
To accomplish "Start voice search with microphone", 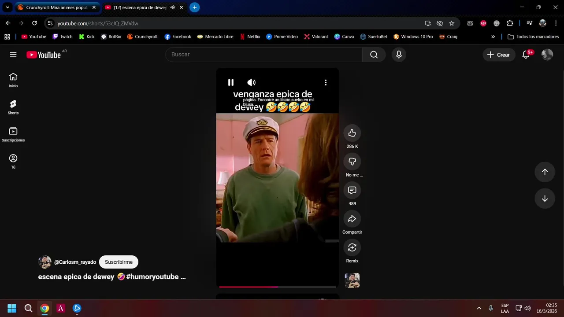I will click(399, 55).
